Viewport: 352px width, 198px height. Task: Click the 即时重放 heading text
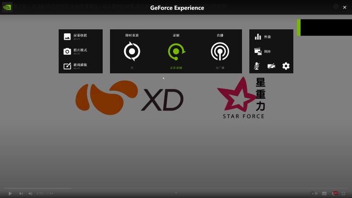point(132,35)
